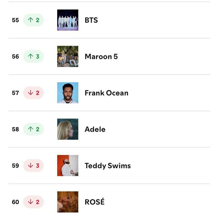The height and width of the screenshot is (218, 218).
Task: Open the BTS artist thumbnail
Action: (x=68, y=20)
